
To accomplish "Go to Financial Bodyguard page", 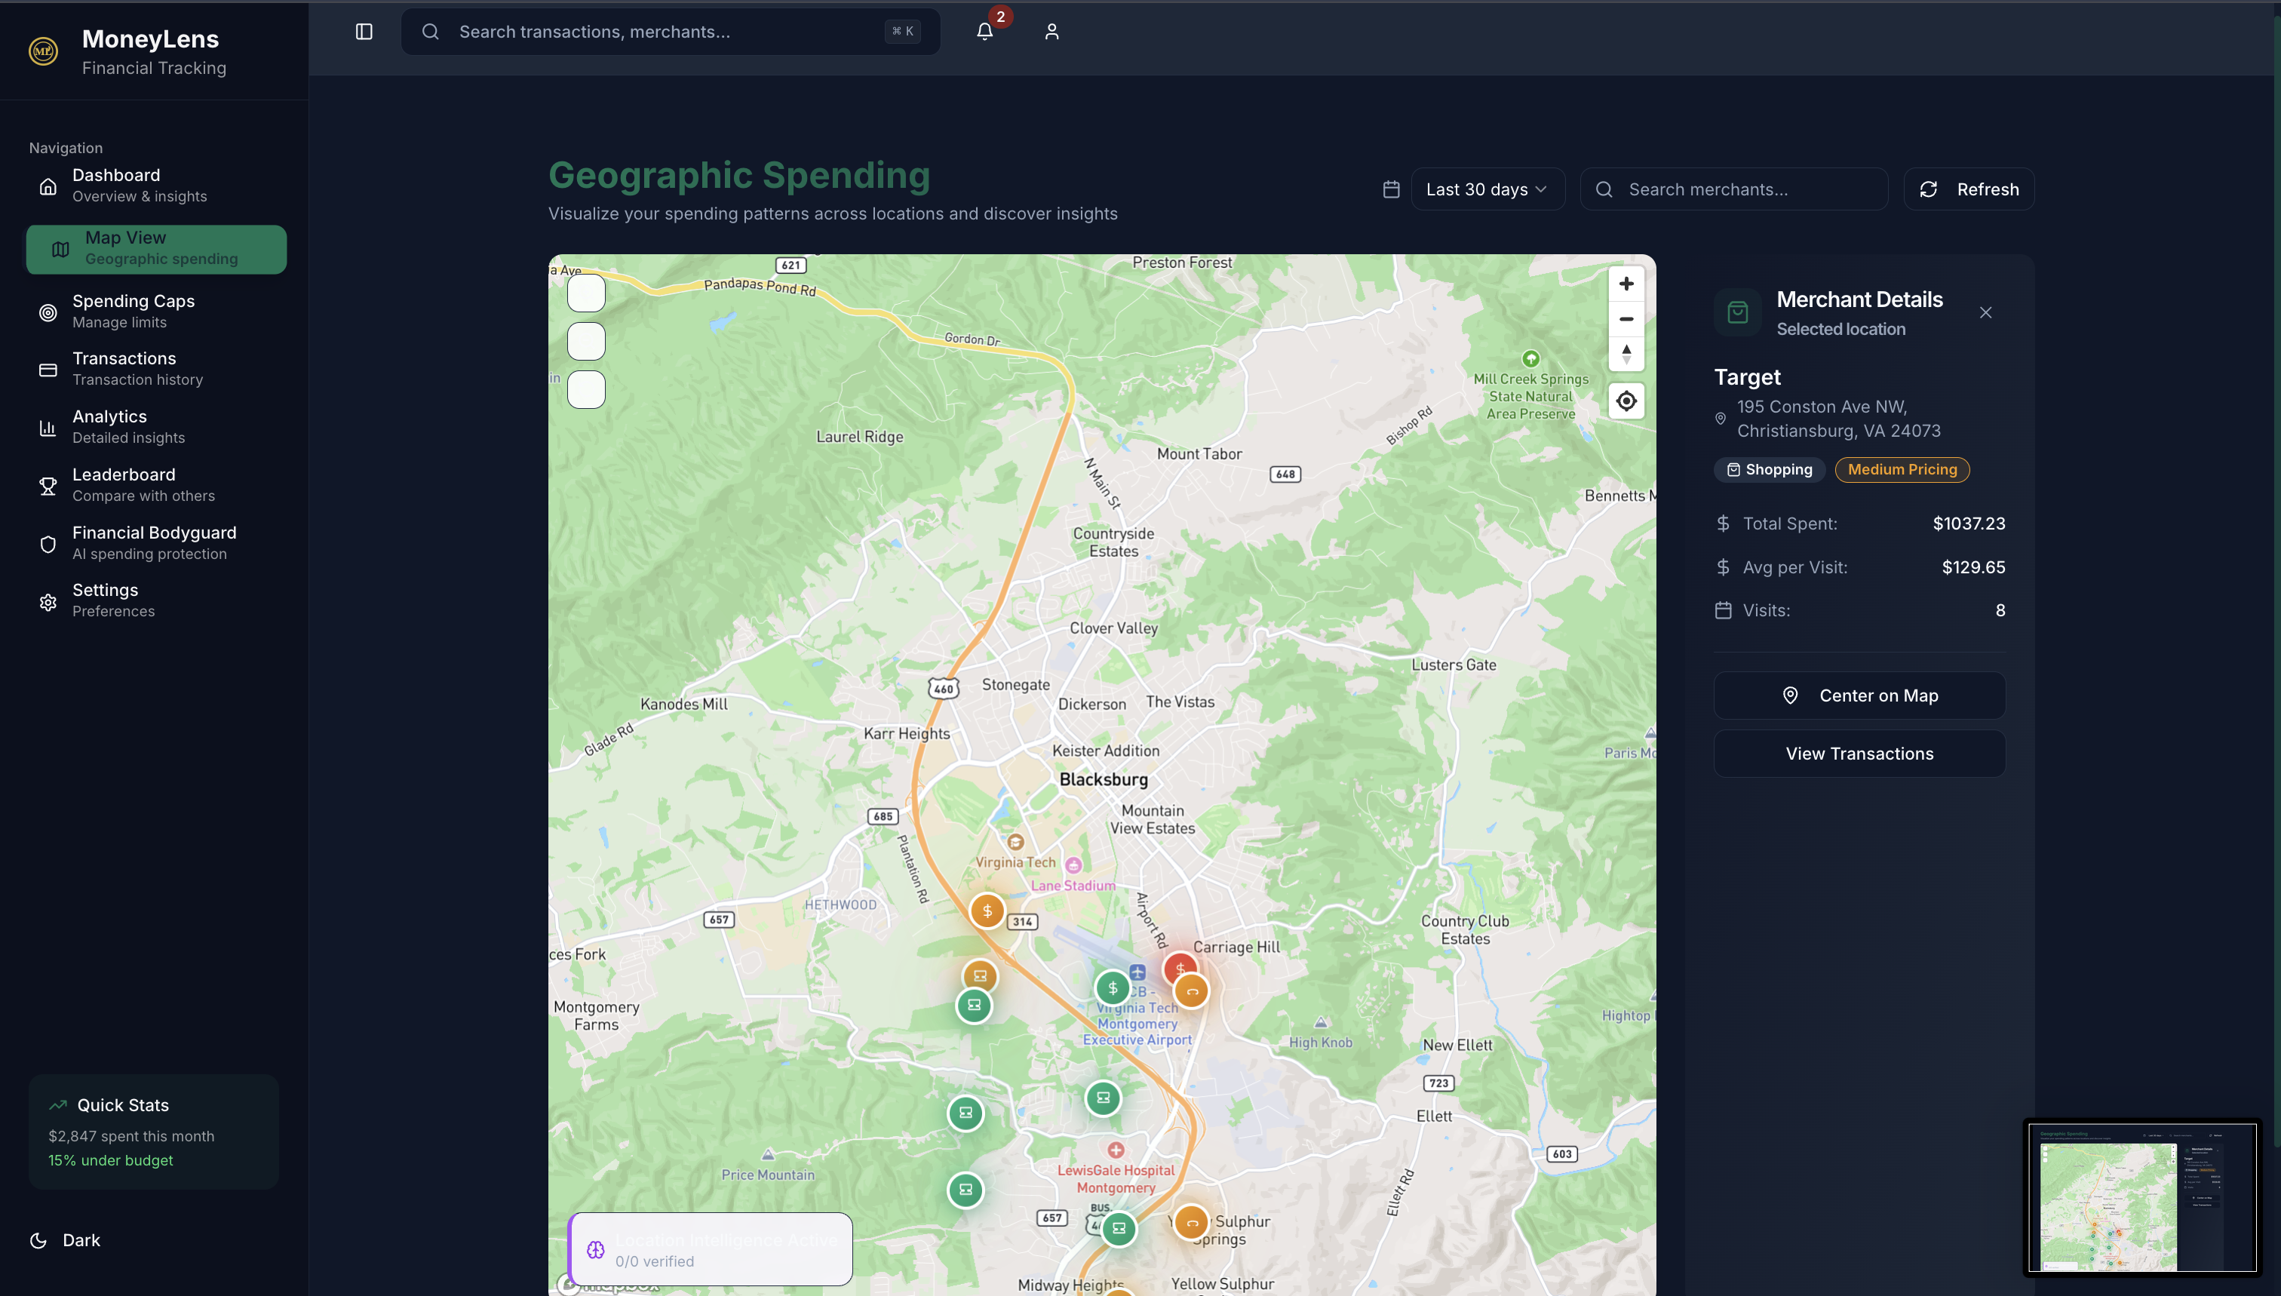I will 154,542.
